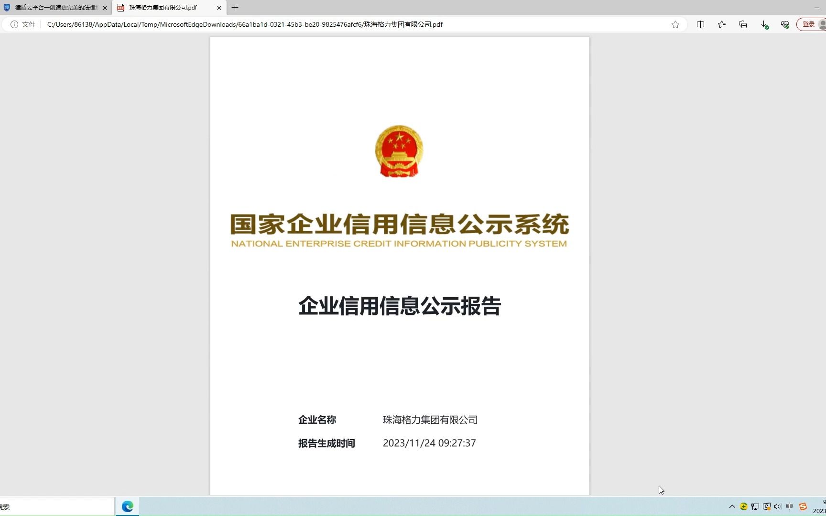The image size is (826, 516).
Task: Expand hidden icons in the system tray
Action: (731, 506)
